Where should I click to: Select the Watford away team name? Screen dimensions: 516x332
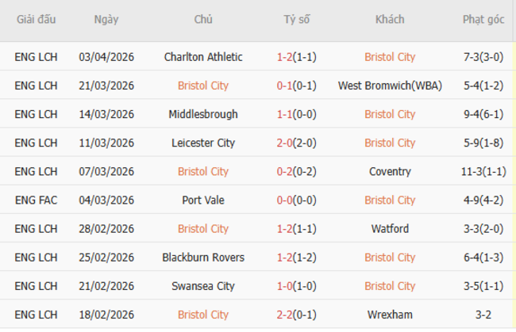coord(390,229)
